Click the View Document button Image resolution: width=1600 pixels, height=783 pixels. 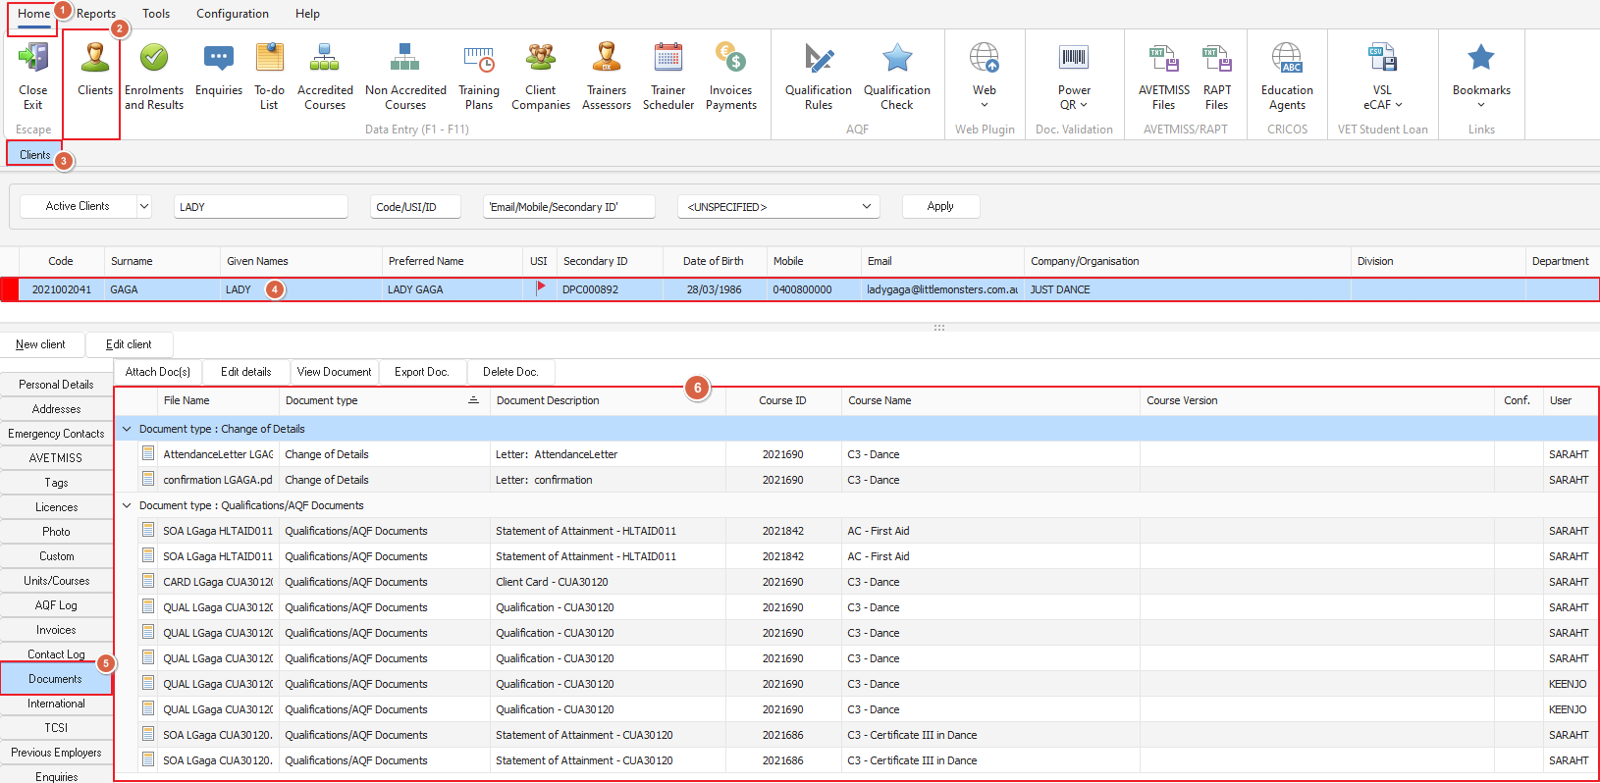pos(335,372)
